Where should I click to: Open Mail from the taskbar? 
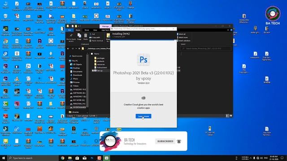click(x=85, y=158)
